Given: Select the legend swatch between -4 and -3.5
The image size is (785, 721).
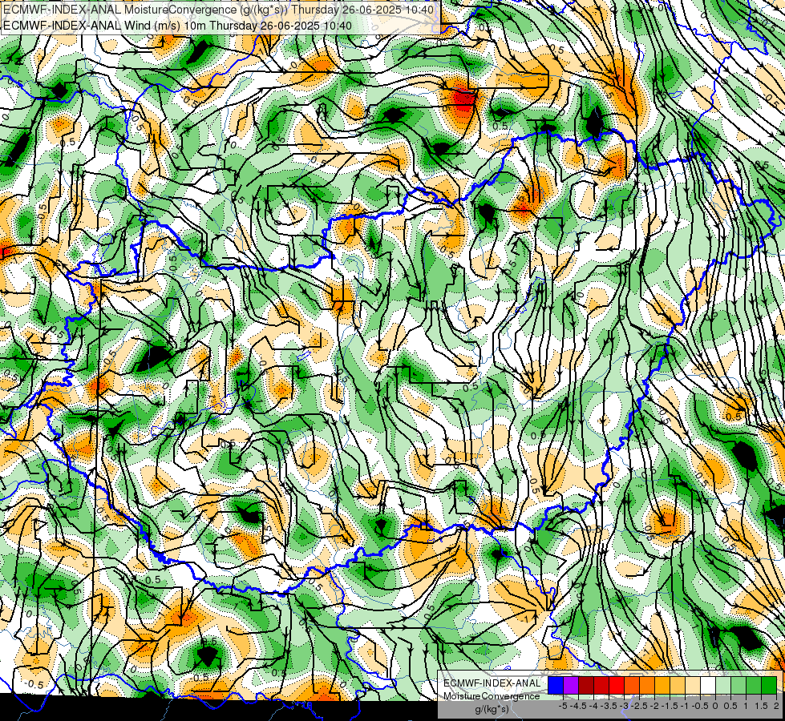Looking at the screenshot, I should (x=601, y=685).
